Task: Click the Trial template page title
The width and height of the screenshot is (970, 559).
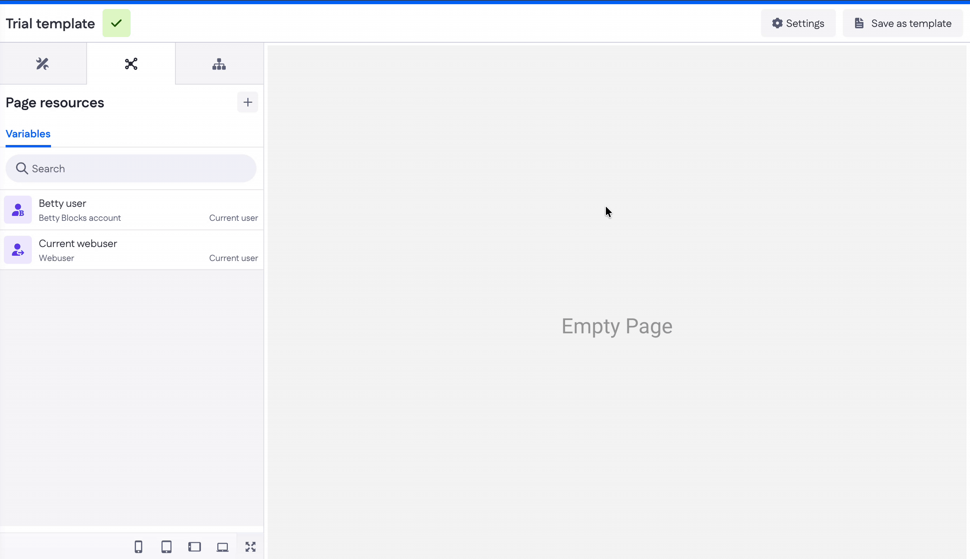Action: click(50, 23)
